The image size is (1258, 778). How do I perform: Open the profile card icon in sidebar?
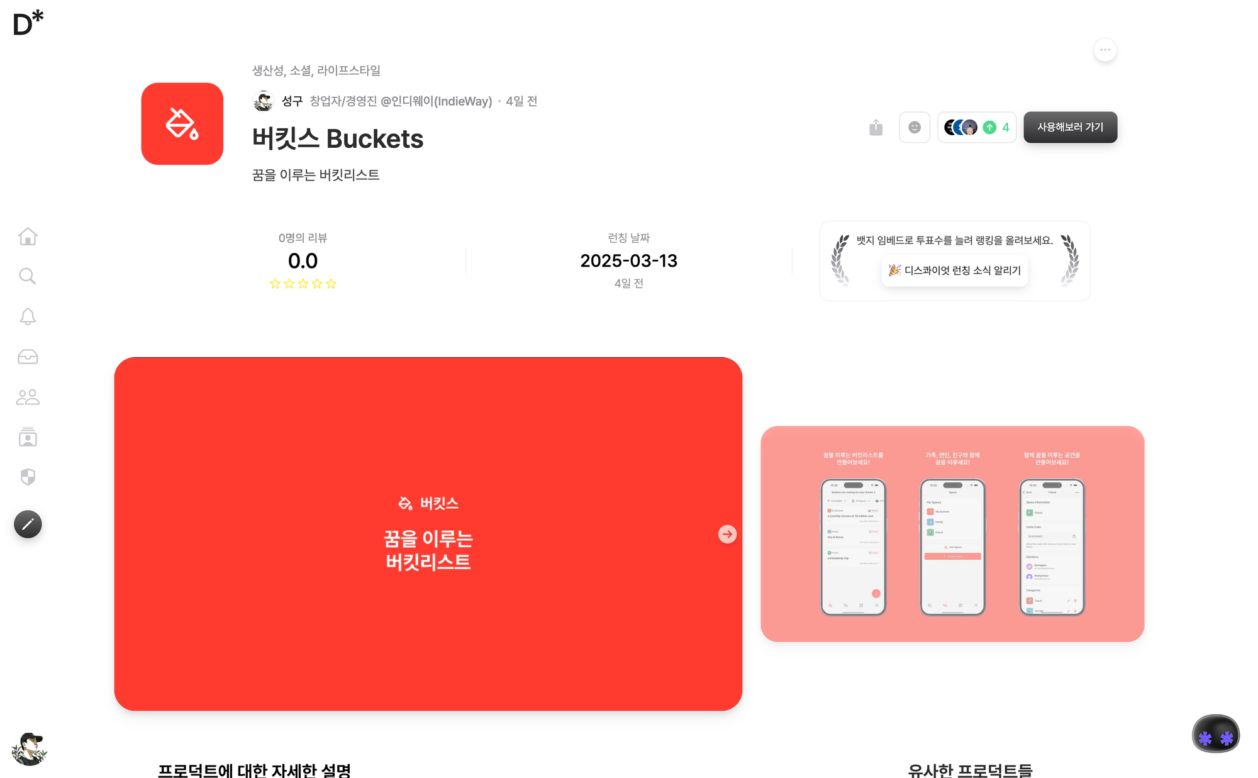[28, 437]
